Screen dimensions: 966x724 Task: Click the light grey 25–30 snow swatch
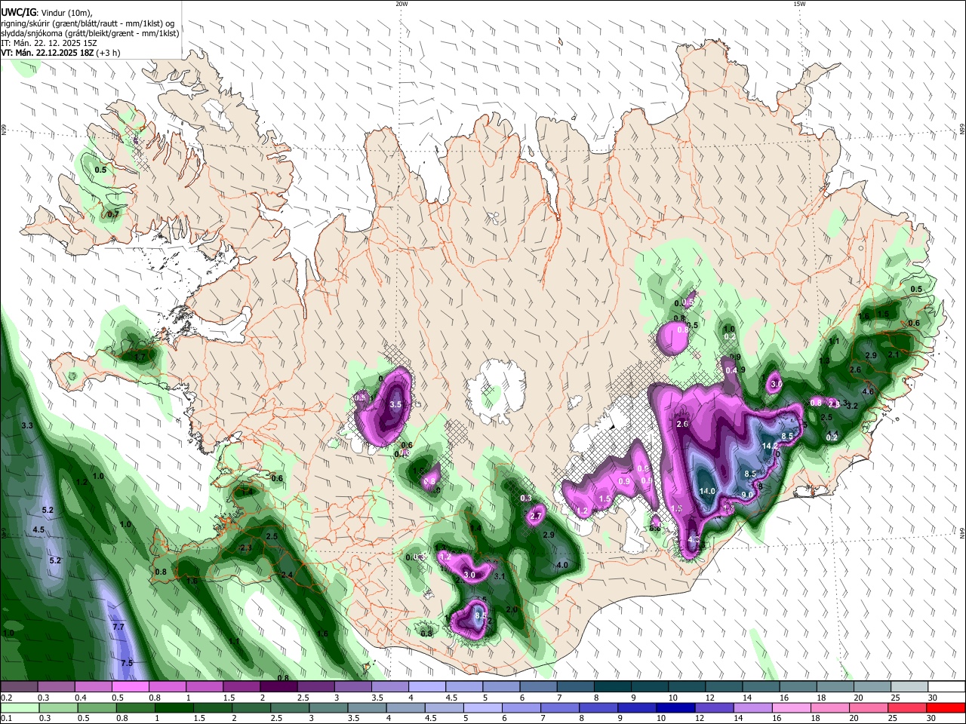click(909, 686)
